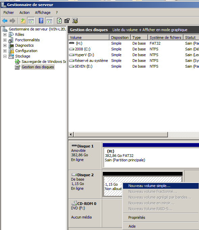199x230 pixels.
Task: Click the Disk settings wizard icon in toolbar
Action: pyautogui.click(x=75, y=21)
